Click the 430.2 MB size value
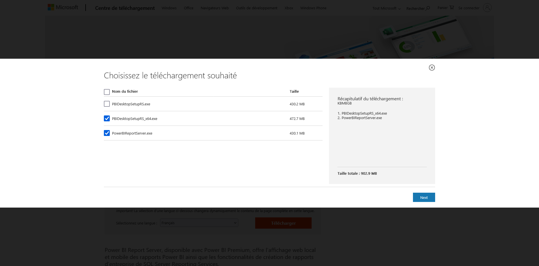The image size is (539, 266). tap(297, 104)
